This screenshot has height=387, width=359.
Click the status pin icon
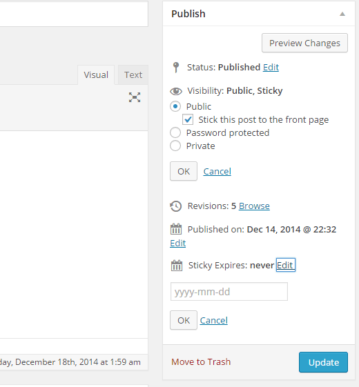176,68
